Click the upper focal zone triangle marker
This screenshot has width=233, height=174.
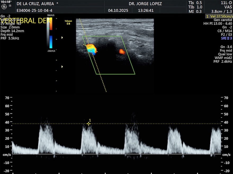[62, 38]
